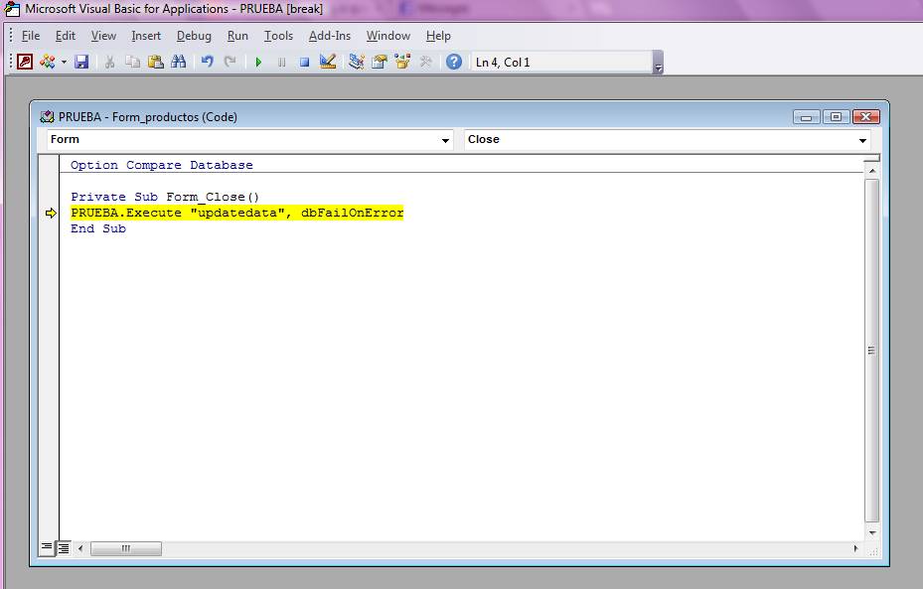Stop execution with the Reset square icon

pos(304,62)
